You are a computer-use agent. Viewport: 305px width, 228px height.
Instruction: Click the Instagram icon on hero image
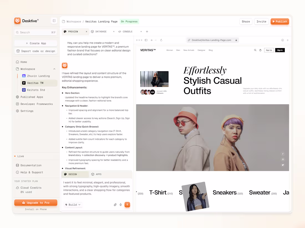point(283,159)
